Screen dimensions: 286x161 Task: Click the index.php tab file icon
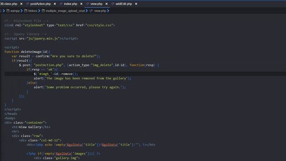click(61, 4)
